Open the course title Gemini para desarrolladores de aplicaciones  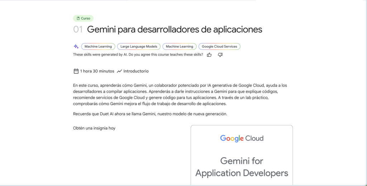(x=175, y=30)
